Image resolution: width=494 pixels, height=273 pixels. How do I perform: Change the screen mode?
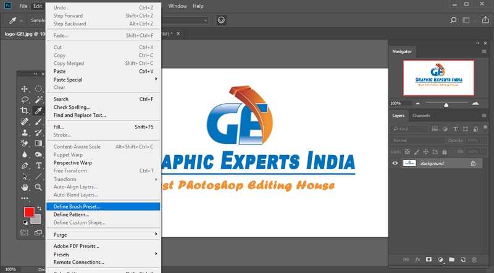click(x=38, y=233)
